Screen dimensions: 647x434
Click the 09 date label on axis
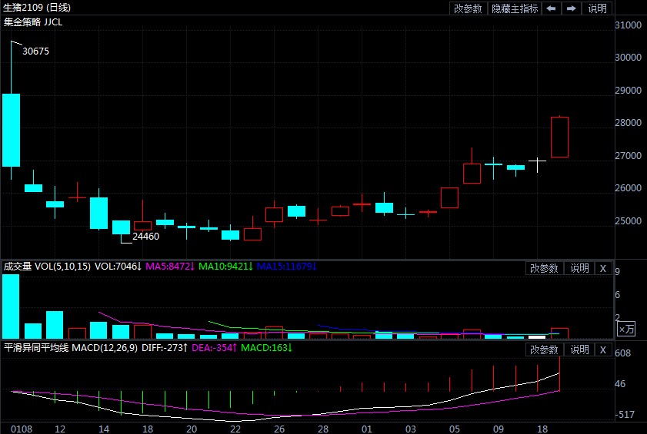click(499, 429)
